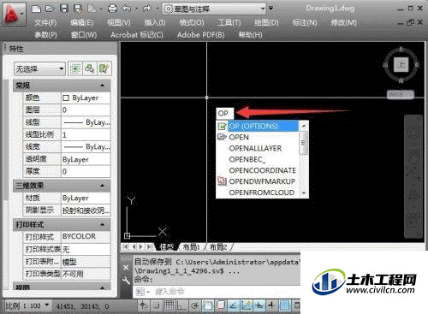Collapse the 打印样式 section
The width and height of the screenshot is (428, 314).
coord(102,225)
